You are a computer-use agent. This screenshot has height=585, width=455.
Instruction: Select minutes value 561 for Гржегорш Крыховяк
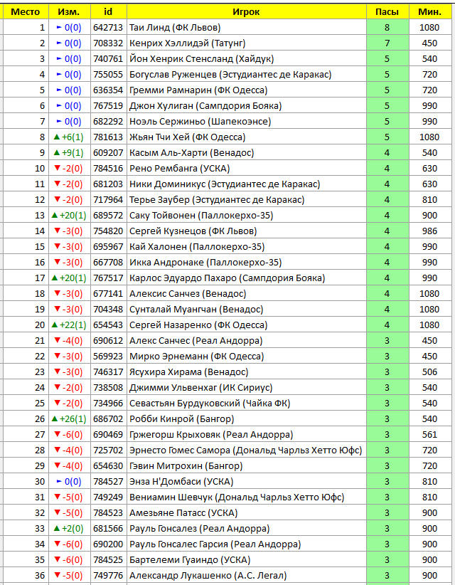tap(429, 435)
